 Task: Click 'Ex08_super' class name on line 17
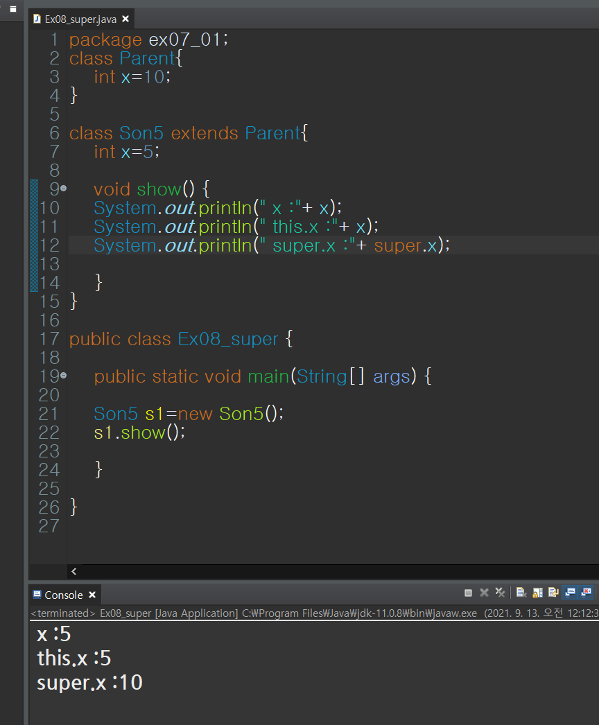[228, 340]
